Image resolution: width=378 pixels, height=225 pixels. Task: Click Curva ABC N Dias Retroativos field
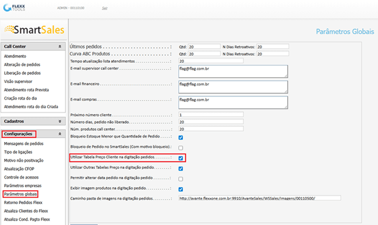point(272,54)
